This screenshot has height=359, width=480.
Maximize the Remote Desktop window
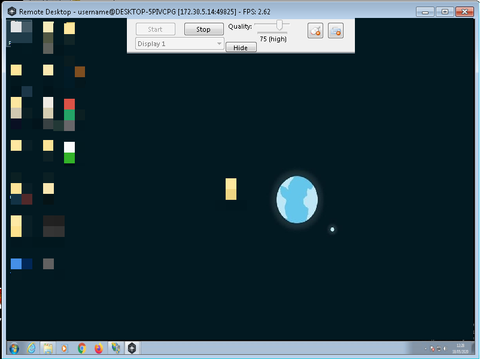(x=445, y=12)
